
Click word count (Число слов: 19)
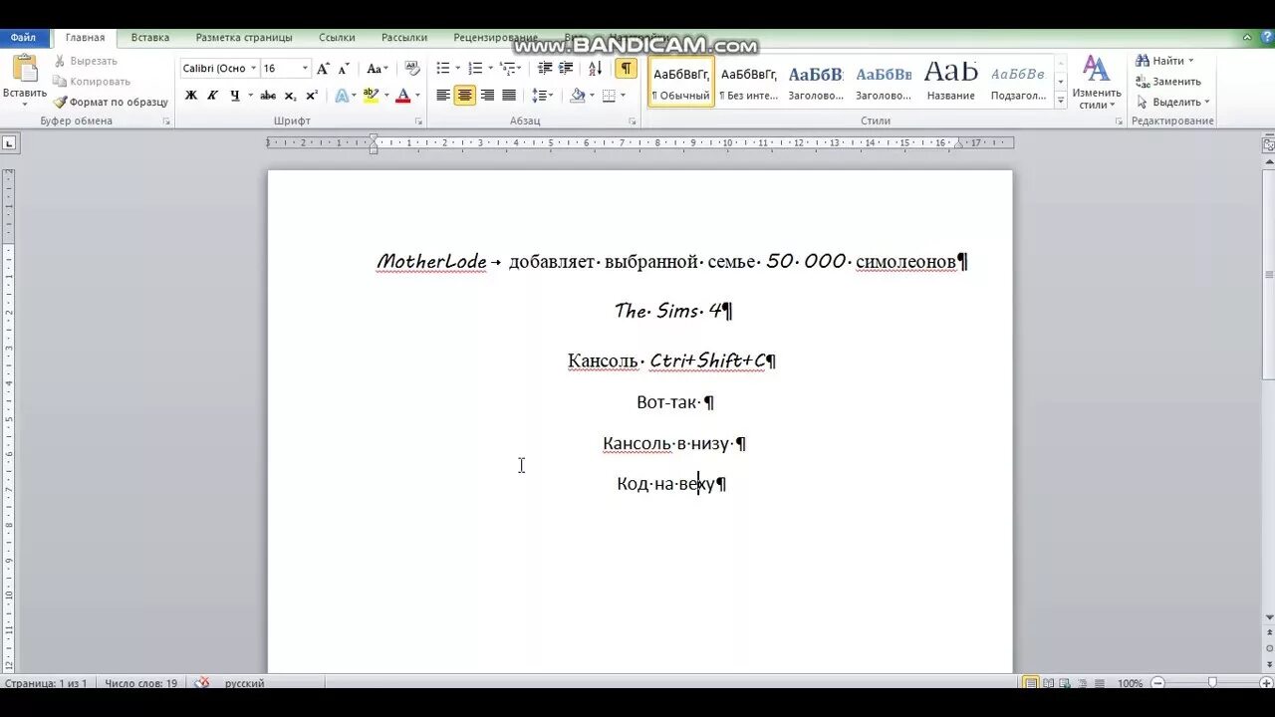[x=140, y=683]
